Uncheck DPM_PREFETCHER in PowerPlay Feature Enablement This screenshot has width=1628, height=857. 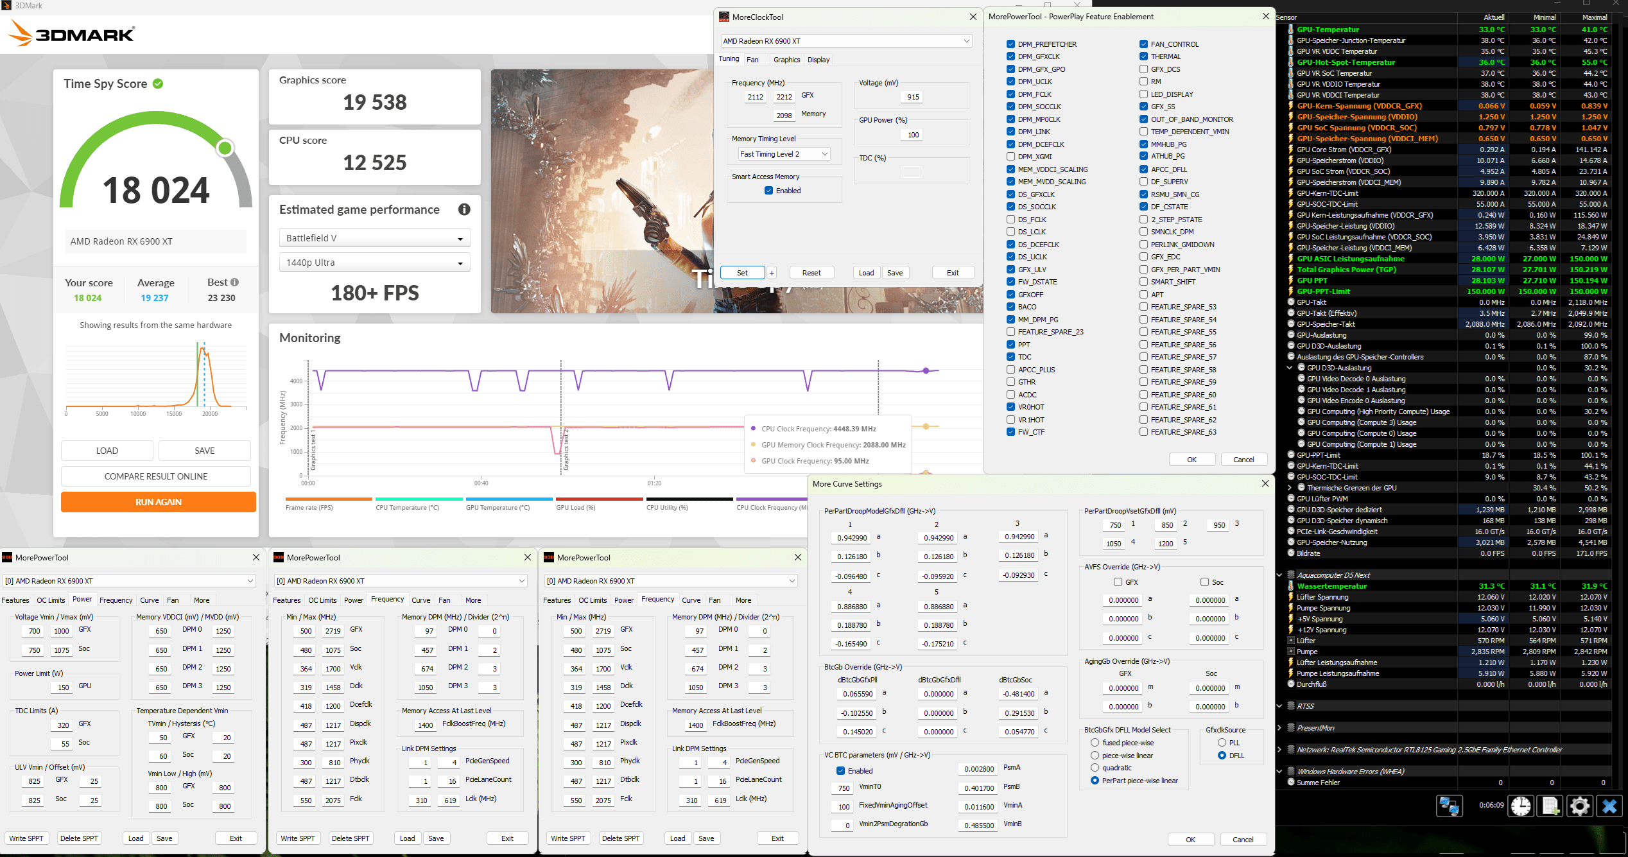[x=1011, y=44]
